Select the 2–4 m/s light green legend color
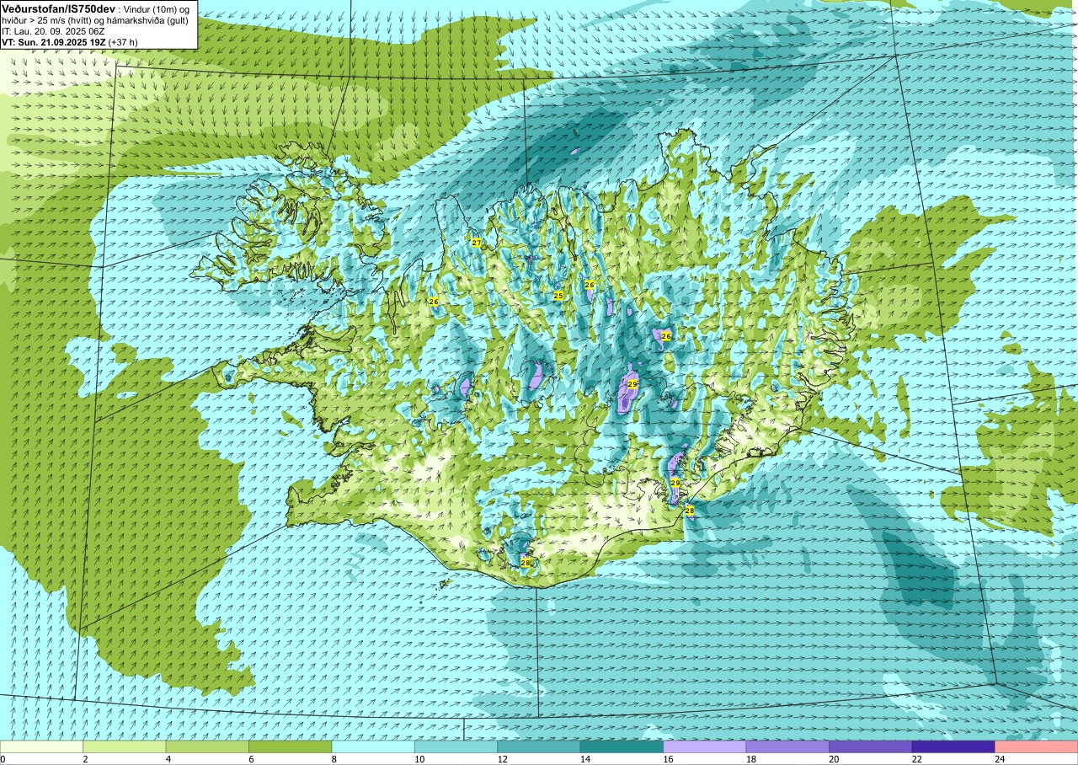1078x765 pixels. coord(125,746)
